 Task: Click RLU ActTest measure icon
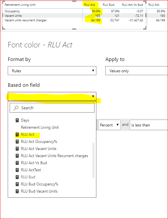coord(17,170)
